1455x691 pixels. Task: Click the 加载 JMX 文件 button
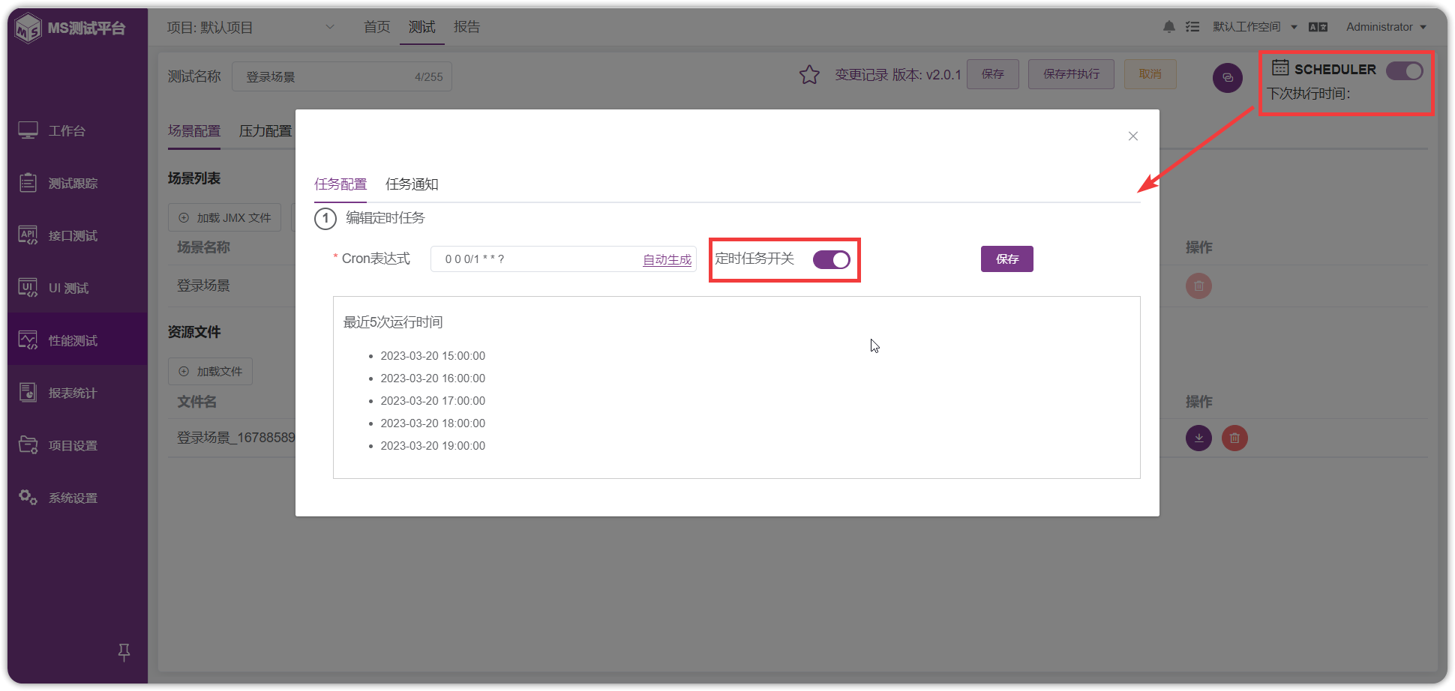(x=225, y=217)
